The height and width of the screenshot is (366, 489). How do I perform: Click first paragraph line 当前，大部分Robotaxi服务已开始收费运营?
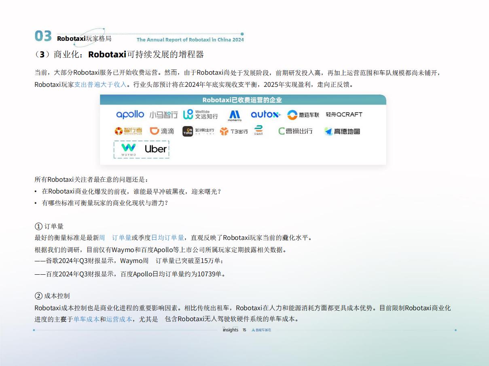coord(237,73)
